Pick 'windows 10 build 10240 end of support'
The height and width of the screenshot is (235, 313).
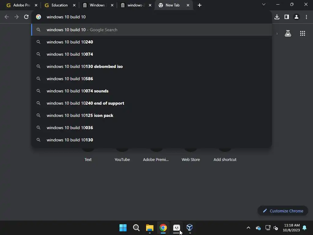[152, 103]
